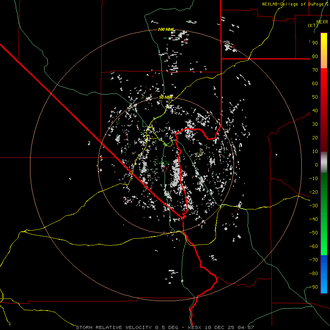Click the 10 DEC 25 date text

(219, 327)
